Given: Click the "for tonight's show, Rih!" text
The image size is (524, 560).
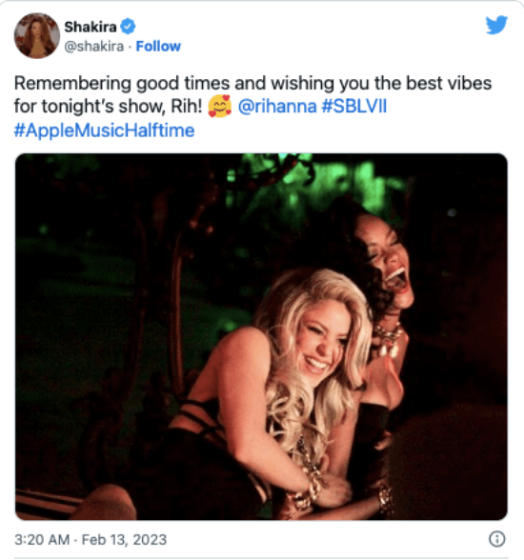Looking at the screenshot, I should (x=109, y=107).
